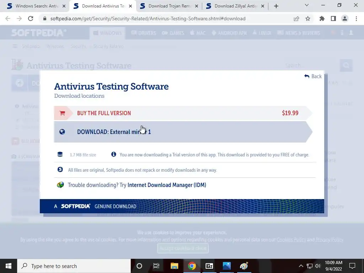Open Task View on taskbar
This screenshot has width=364, height=273.
pyautogui.click(x=156, y=266)
